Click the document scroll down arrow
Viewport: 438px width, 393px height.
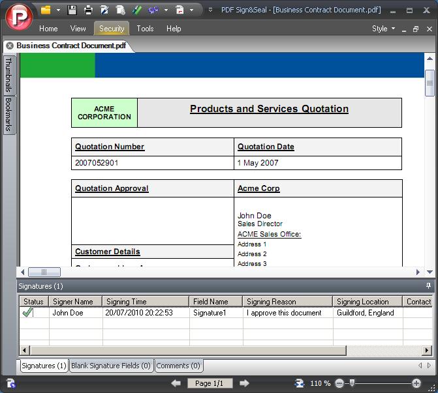pos(430,272)
